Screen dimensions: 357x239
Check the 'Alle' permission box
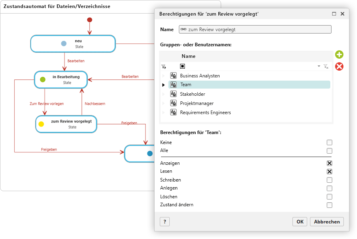point(329,151)
